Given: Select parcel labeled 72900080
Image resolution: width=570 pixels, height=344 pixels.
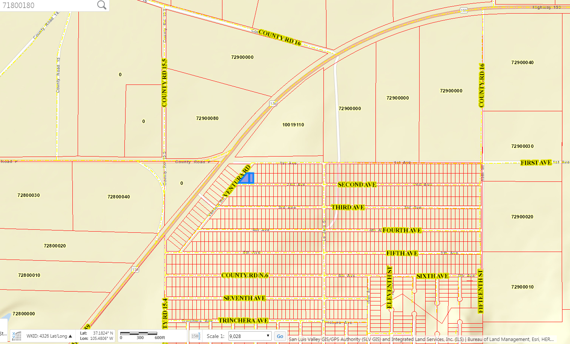Looking at the screenshot, I should [x=207, y=118].
